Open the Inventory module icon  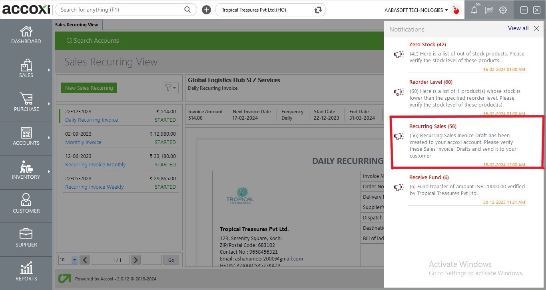click(x=26, y=167)
